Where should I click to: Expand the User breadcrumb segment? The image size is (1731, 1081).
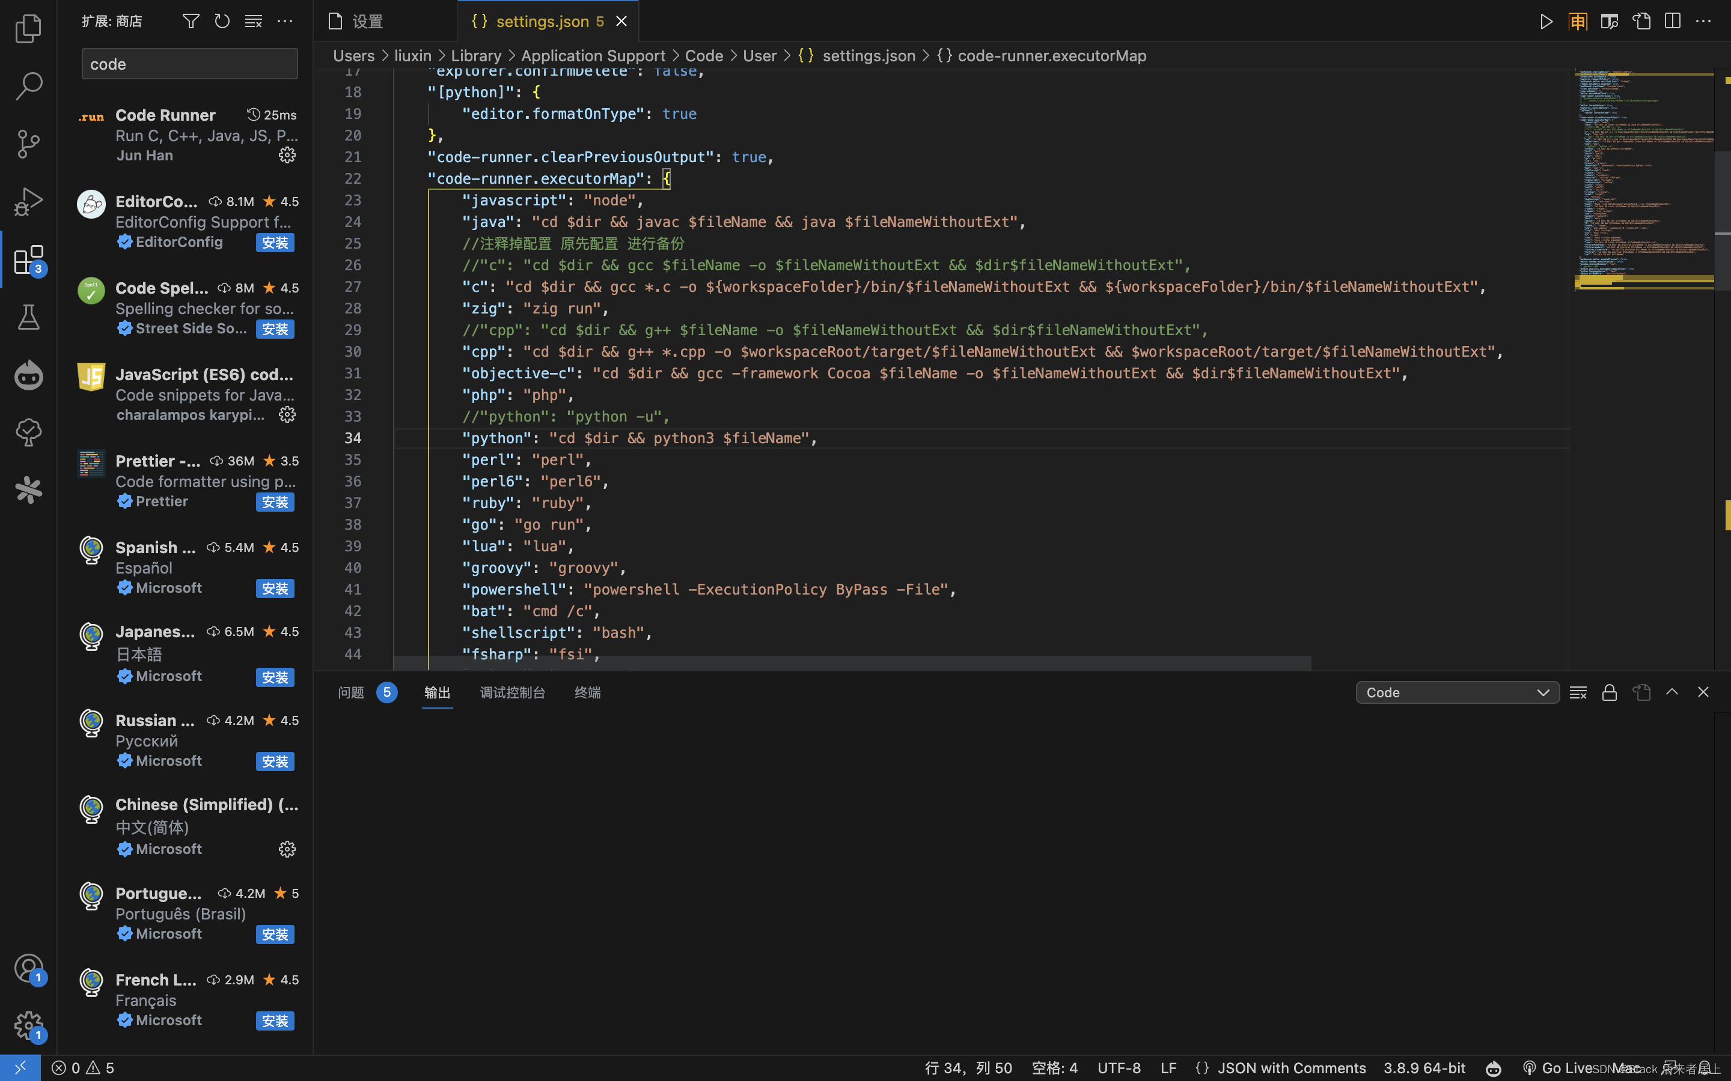click(x=760, y=56)
